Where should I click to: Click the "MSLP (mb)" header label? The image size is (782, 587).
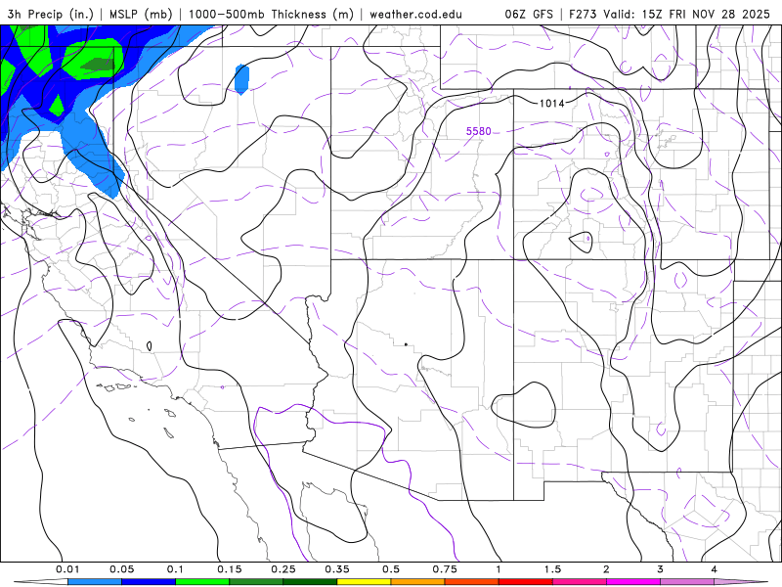(141, 14)
